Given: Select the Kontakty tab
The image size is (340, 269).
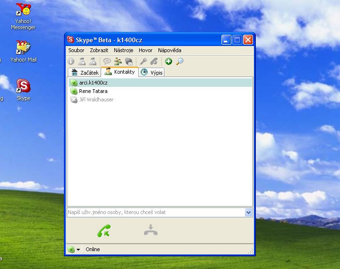Looking at the screenshot, I should pyautogui.click(x=120, y=72).
